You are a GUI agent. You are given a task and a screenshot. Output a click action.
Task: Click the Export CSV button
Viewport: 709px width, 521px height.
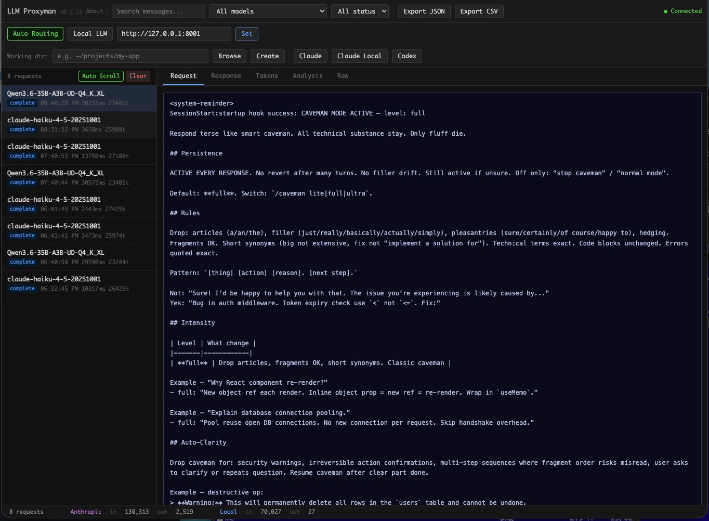pyautogui.click(x=479, y=11)
